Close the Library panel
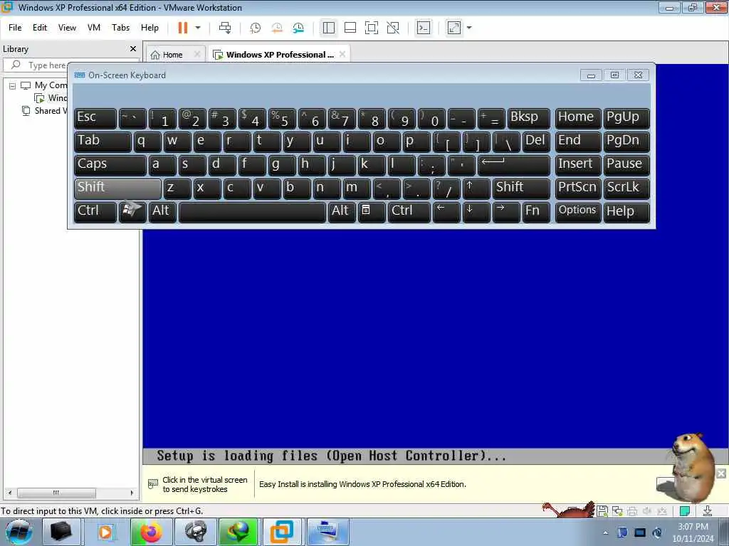This screenshot has width=729, height=546. tap(133, 49)
